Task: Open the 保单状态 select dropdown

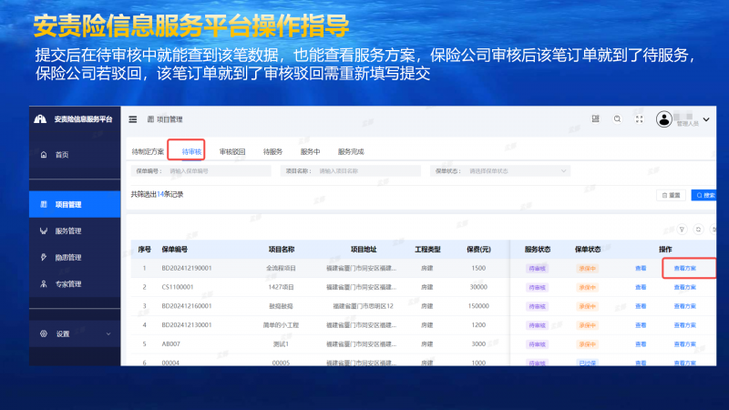Action: click(x=499, y=171)
